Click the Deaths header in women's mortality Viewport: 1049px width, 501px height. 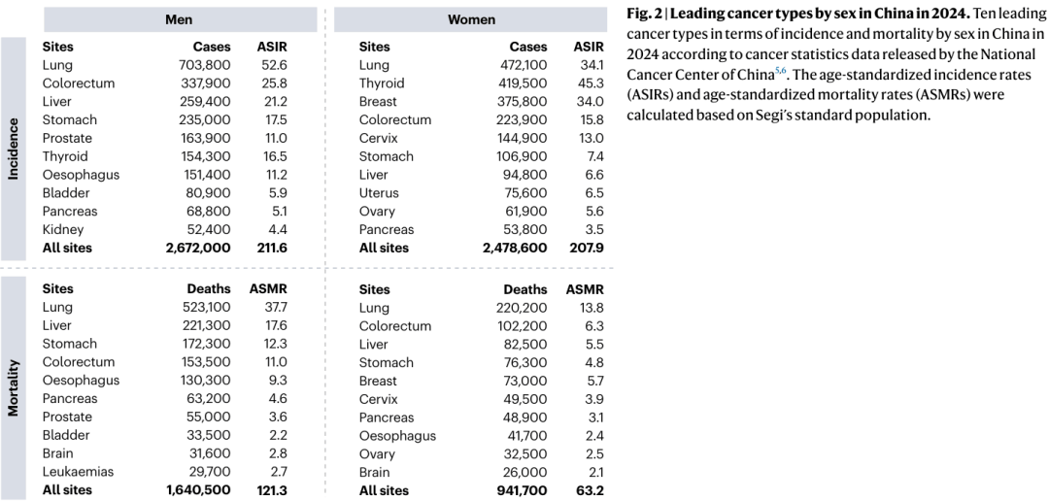[x=525, y=289]
